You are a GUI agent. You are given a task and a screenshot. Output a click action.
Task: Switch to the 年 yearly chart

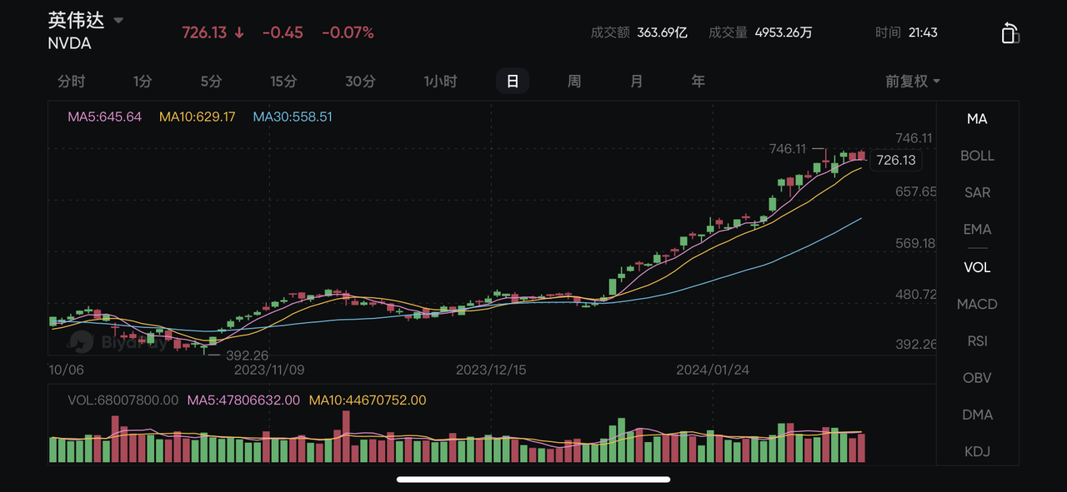click(699, 81)
